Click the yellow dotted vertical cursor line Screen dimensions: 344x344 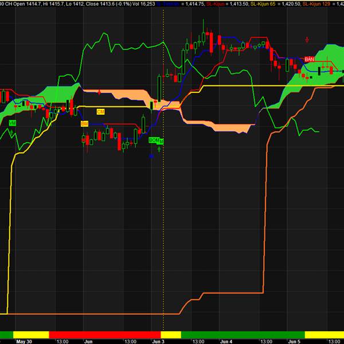pyautogui.click(x=163, y=169)
